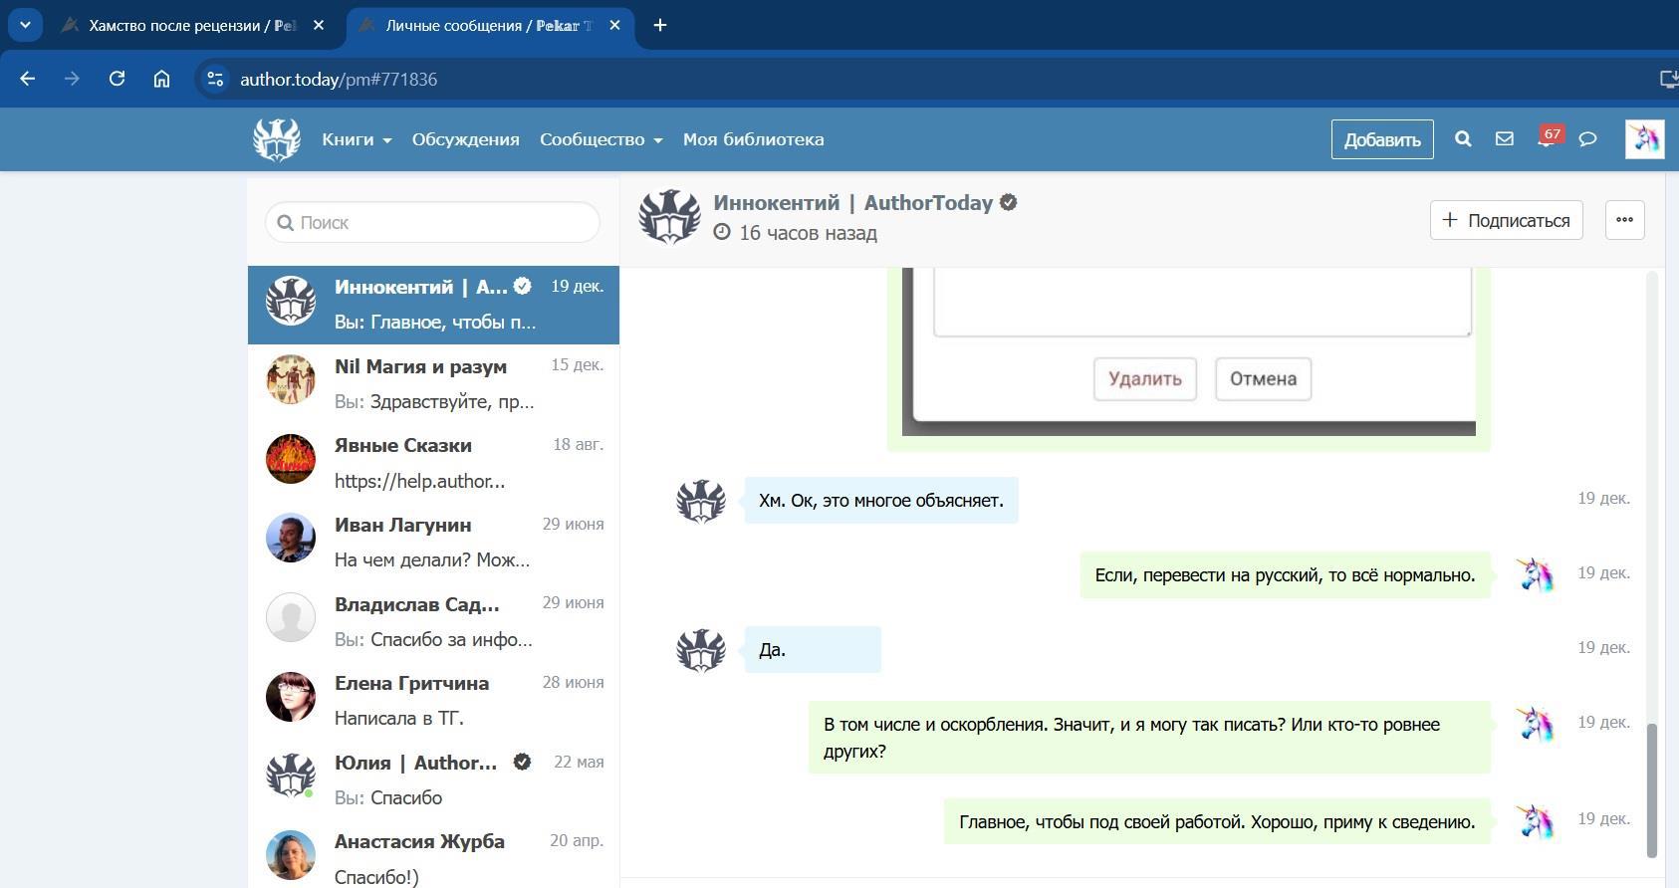Open the Владислав Сад... conversation

[433, 622]
